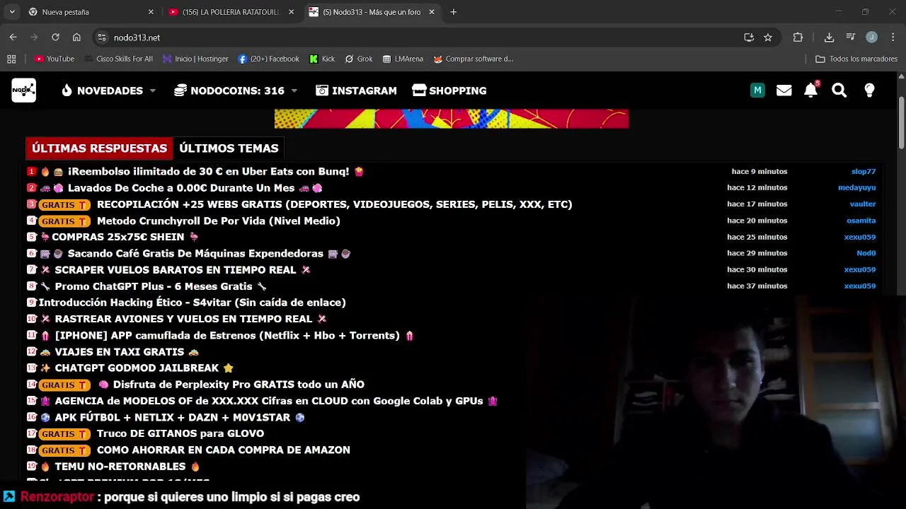Open the browser extensions puzzle icon

click(x=798, y=37)
